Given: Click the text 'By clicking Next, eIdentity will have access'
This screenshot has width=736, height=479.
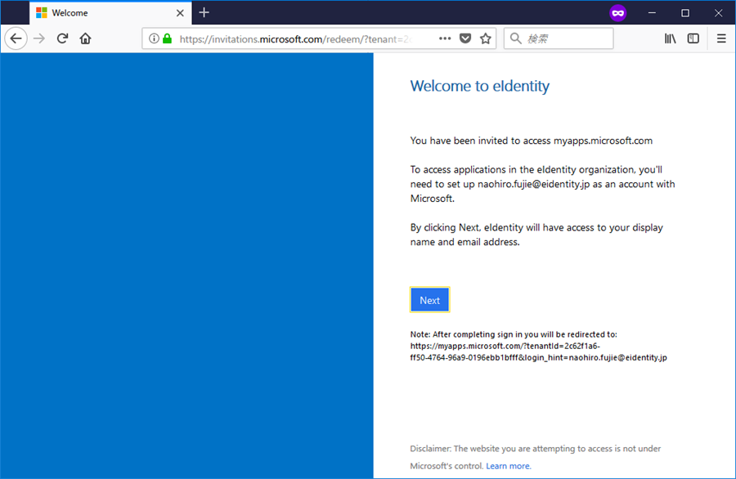Looking at the screenshot, I should 536,235.
